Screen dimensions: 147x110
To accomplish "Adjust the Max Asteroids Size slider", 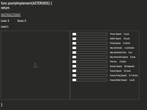I will click(x=90, y=52).
